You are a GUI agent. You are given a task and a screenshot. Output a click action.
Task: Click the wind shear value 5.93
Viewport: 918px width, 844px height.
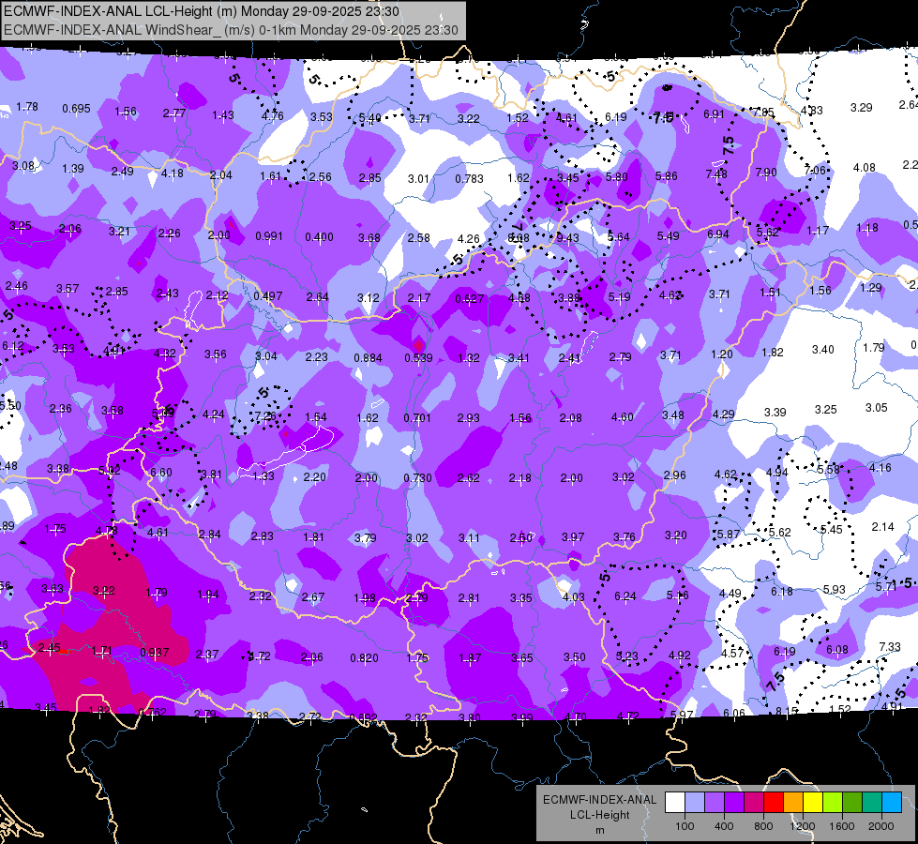coord(834,589)
